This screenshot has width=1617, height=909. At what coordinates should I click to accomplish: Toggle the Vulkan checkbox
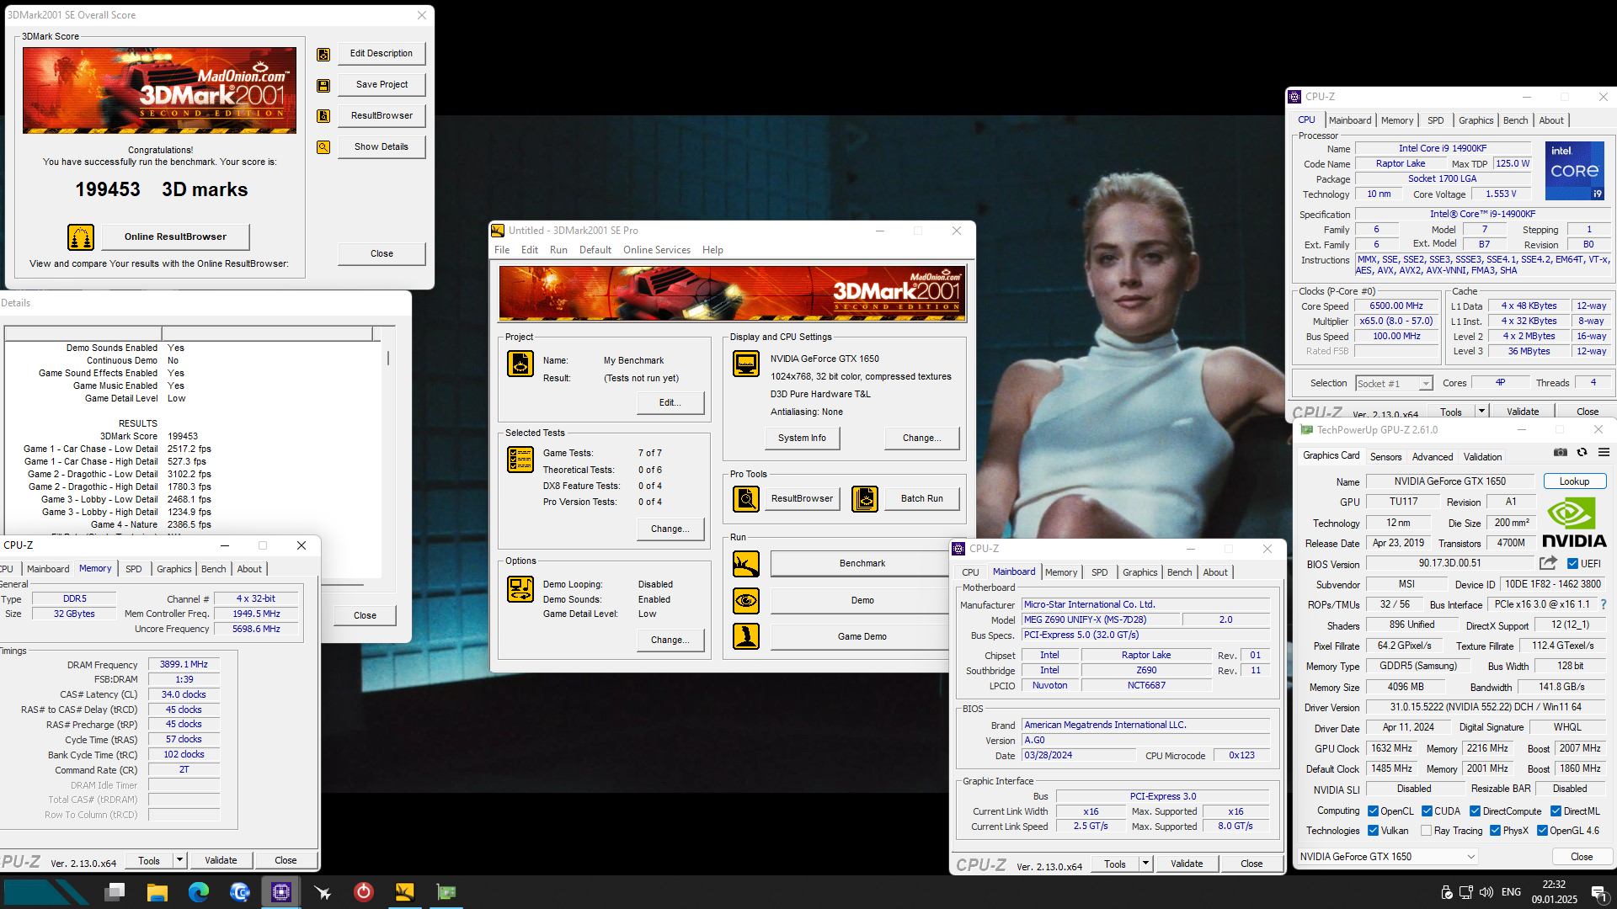click(x=1374, y=831)
